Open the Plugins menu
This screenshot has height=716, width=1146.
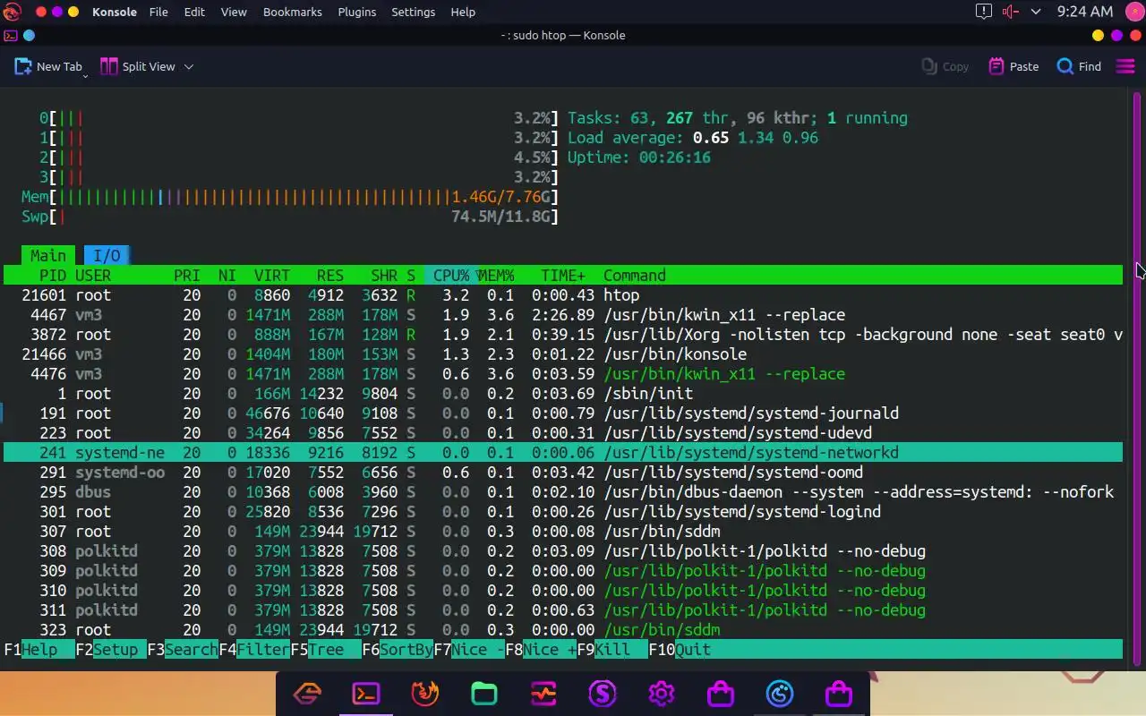tap(357, 12)
